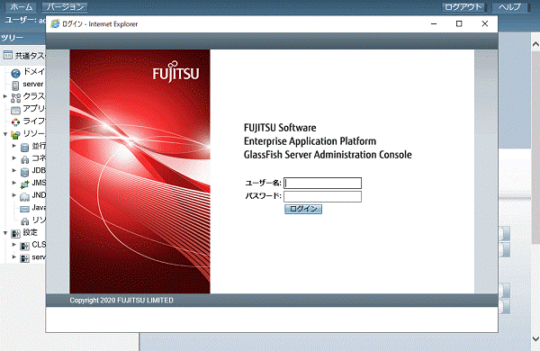540x351 pixels.
Task: Click the 共通タスク icon in the tree
Action: click(x=7, y=55)
